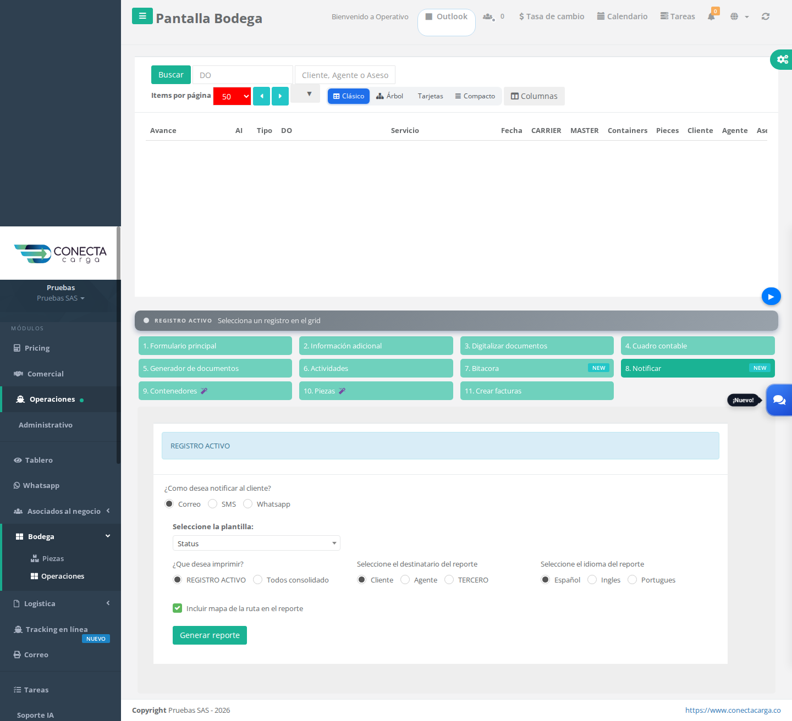Viewport: 792px width, 721px height.
Task: Switch to the Compacto view
Action: (x=475, y=96)
